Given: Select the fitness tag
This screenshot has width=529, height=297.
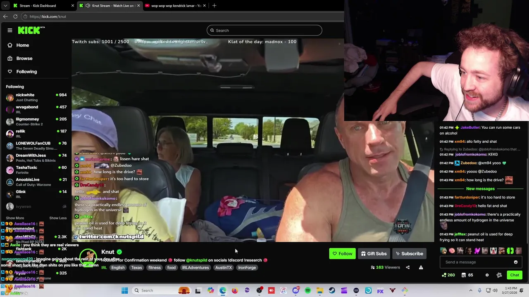Looking at the screenshot, I should 155,268.
